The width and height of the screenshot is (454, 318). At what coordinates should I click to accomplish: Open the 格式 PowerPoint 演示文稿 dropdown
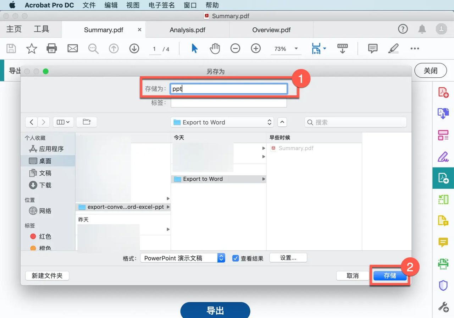(x=183, y=258)
